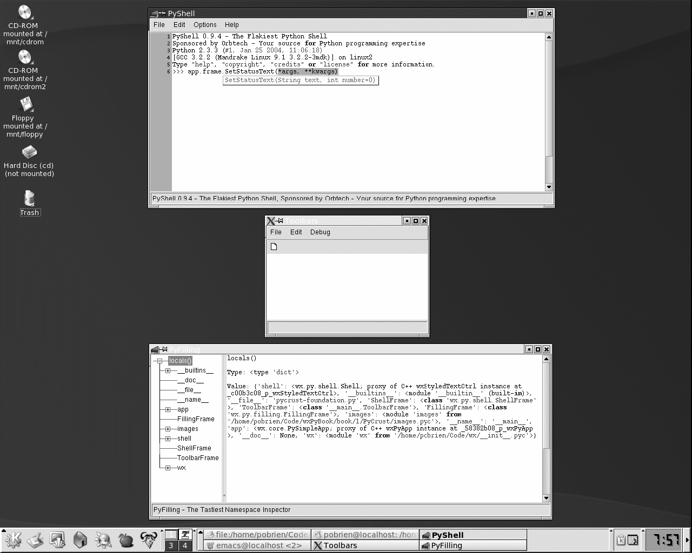Click the PyFilling text pane scroll-up arrow
This screenshot has width=692, height=553.
coord(546,359)
